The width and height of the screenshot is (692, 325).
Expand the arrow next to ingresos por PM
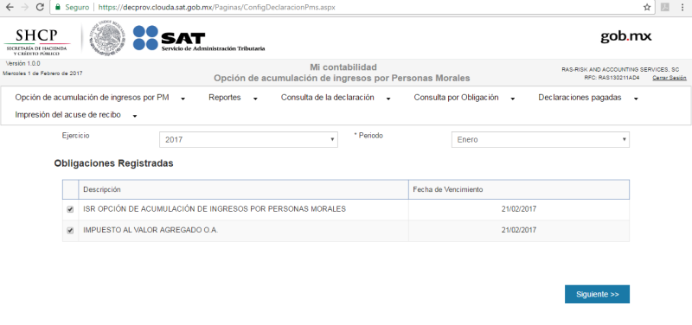(183, 99)
